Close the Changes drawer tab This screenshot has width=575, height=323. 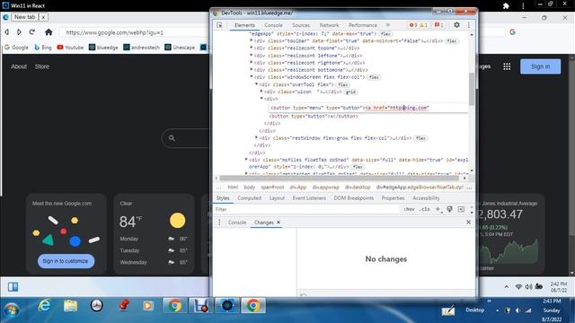279,223
